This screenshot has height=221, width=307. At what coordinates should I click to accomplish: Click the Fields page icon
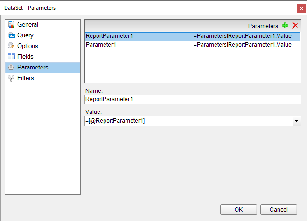point(11,56)
